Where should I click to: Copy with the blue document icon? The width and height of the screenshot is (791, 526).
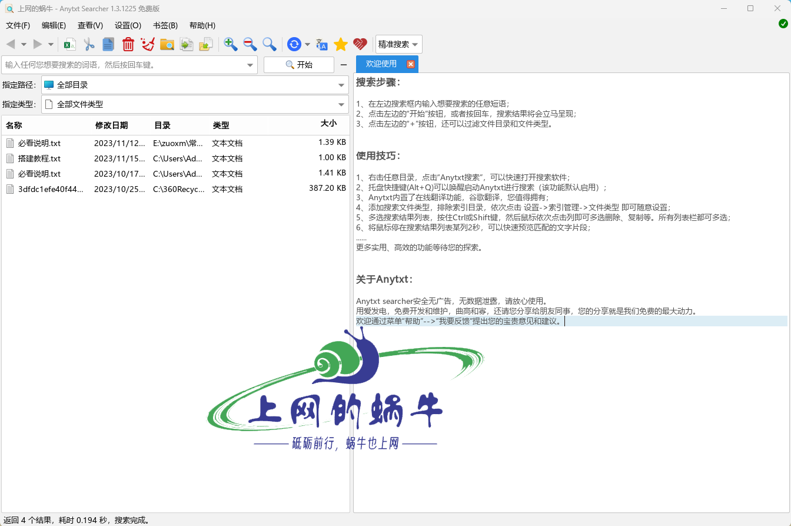[x=108, y=44]
